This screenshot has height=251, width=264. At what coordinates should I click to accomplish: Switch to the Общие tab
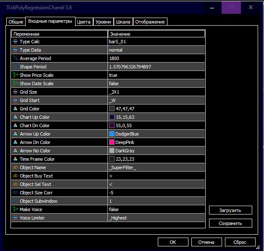pos(16,22)
